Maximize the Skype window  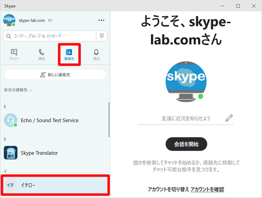pyautogui.click(x=238, y=6)
